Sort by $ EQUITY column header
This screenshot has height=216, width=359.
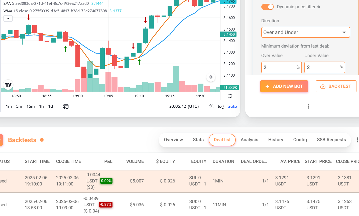pos(166,161)
